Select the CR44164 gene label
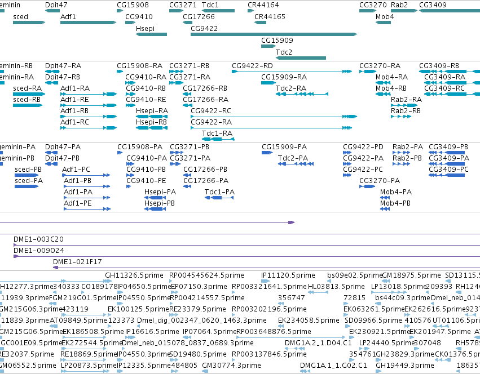The height and width of the screenshot is (374, 480). click(263, 5)
